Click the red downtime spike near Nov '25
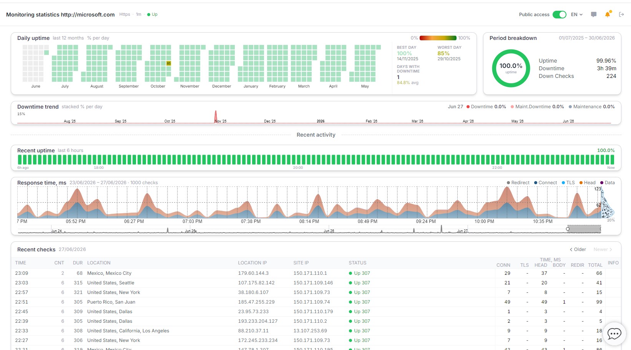Image resolution: width=631 pixels, height=350 pixels. (x=216, y=116)
